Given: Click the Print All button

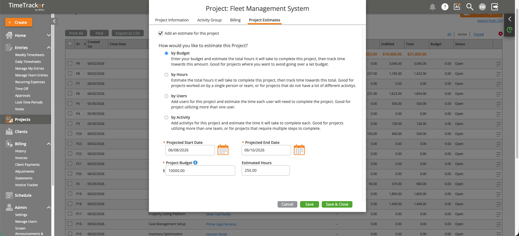Looking at the screenshot, I should pos(76,33).
